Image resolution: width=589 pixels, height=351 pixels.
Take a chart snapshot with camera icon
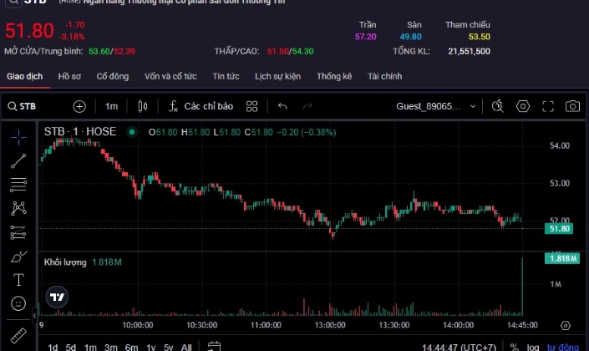pyautogui.click(x=572, y=106)
